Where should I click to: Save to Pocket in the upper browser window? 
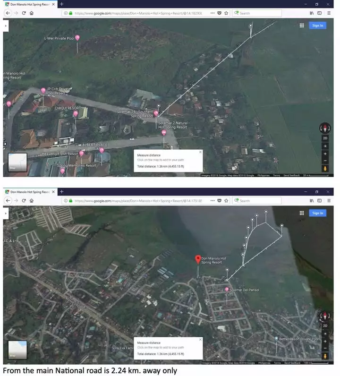pyautogui.click(x=219, y=13)
